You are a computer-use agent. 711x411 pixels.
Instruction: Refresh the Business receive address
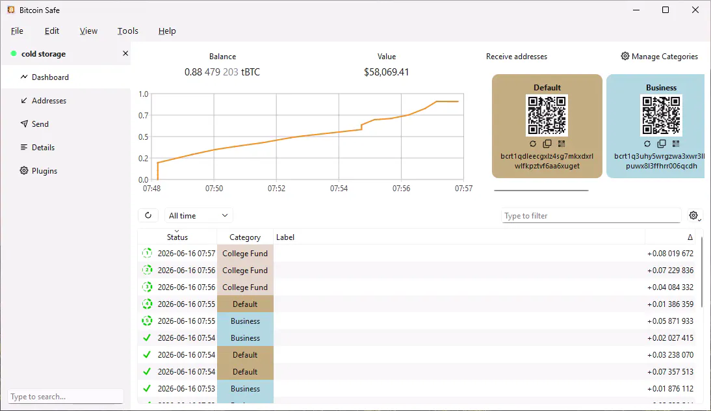647,144
